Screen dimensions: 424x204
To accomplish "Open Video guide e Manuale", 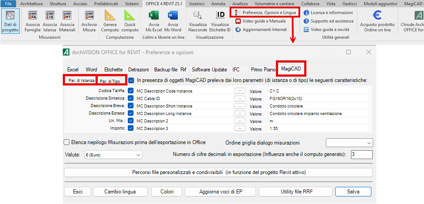I will point(261,21).
